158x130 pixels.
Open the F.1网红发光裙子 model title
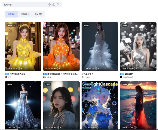click(63, 74)
